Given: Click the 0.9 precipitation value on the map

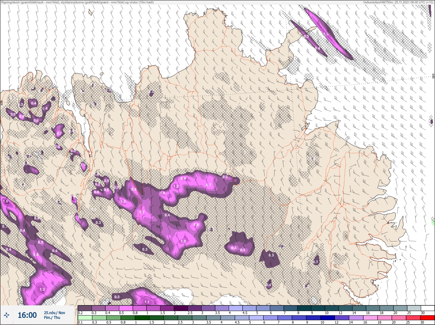Looking at the screenshot, I should [183, 178].
